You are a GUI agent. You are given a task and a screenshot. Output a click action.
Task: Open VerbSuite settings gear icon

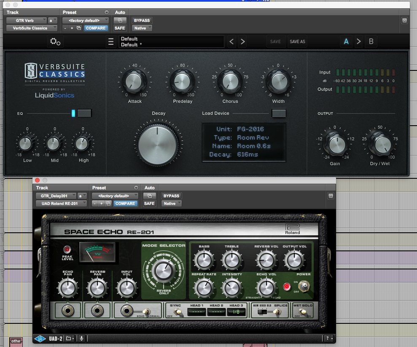click(55, 41)
